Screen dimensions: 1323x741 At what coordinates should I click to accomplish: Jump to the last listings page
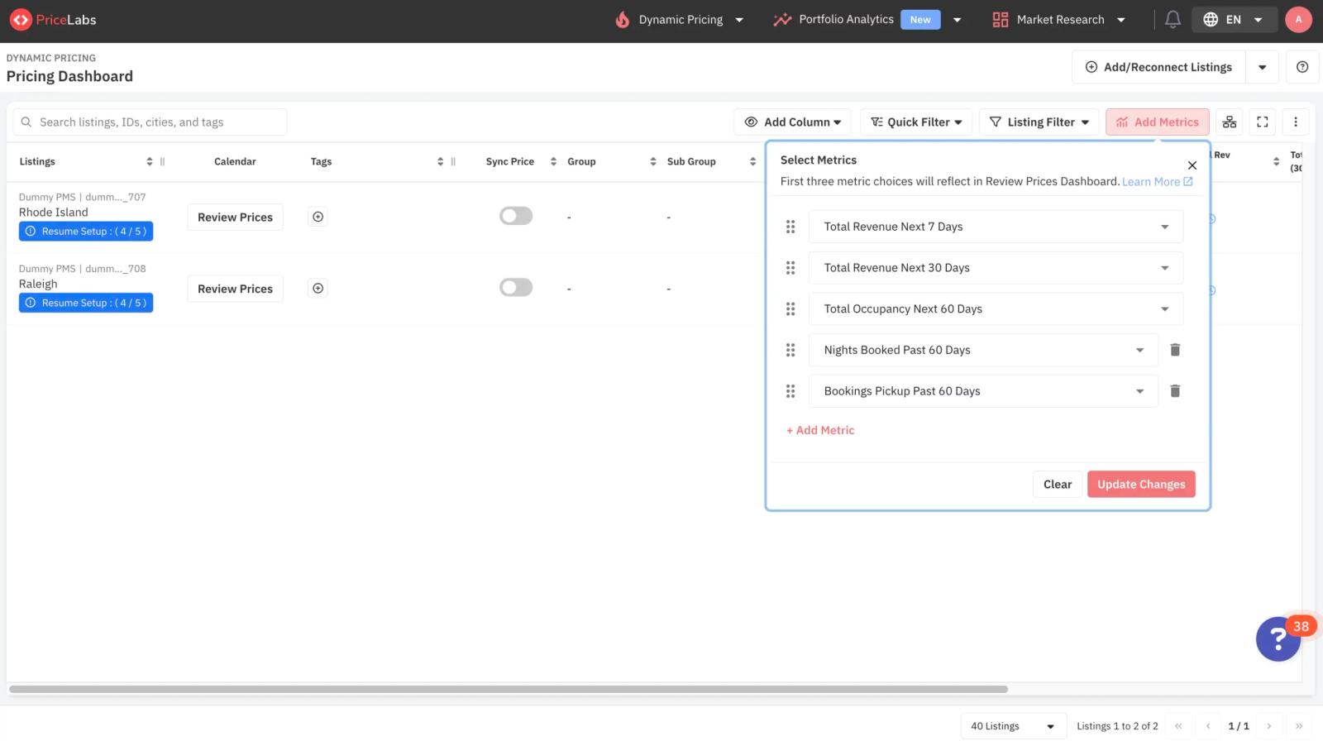(1299, 726)
